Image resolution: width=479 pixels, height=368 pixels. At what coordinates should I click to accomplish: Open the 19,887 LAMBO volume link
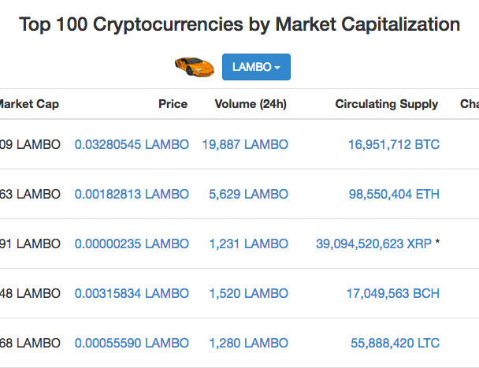pyautogui.click(x=245, y=144)
